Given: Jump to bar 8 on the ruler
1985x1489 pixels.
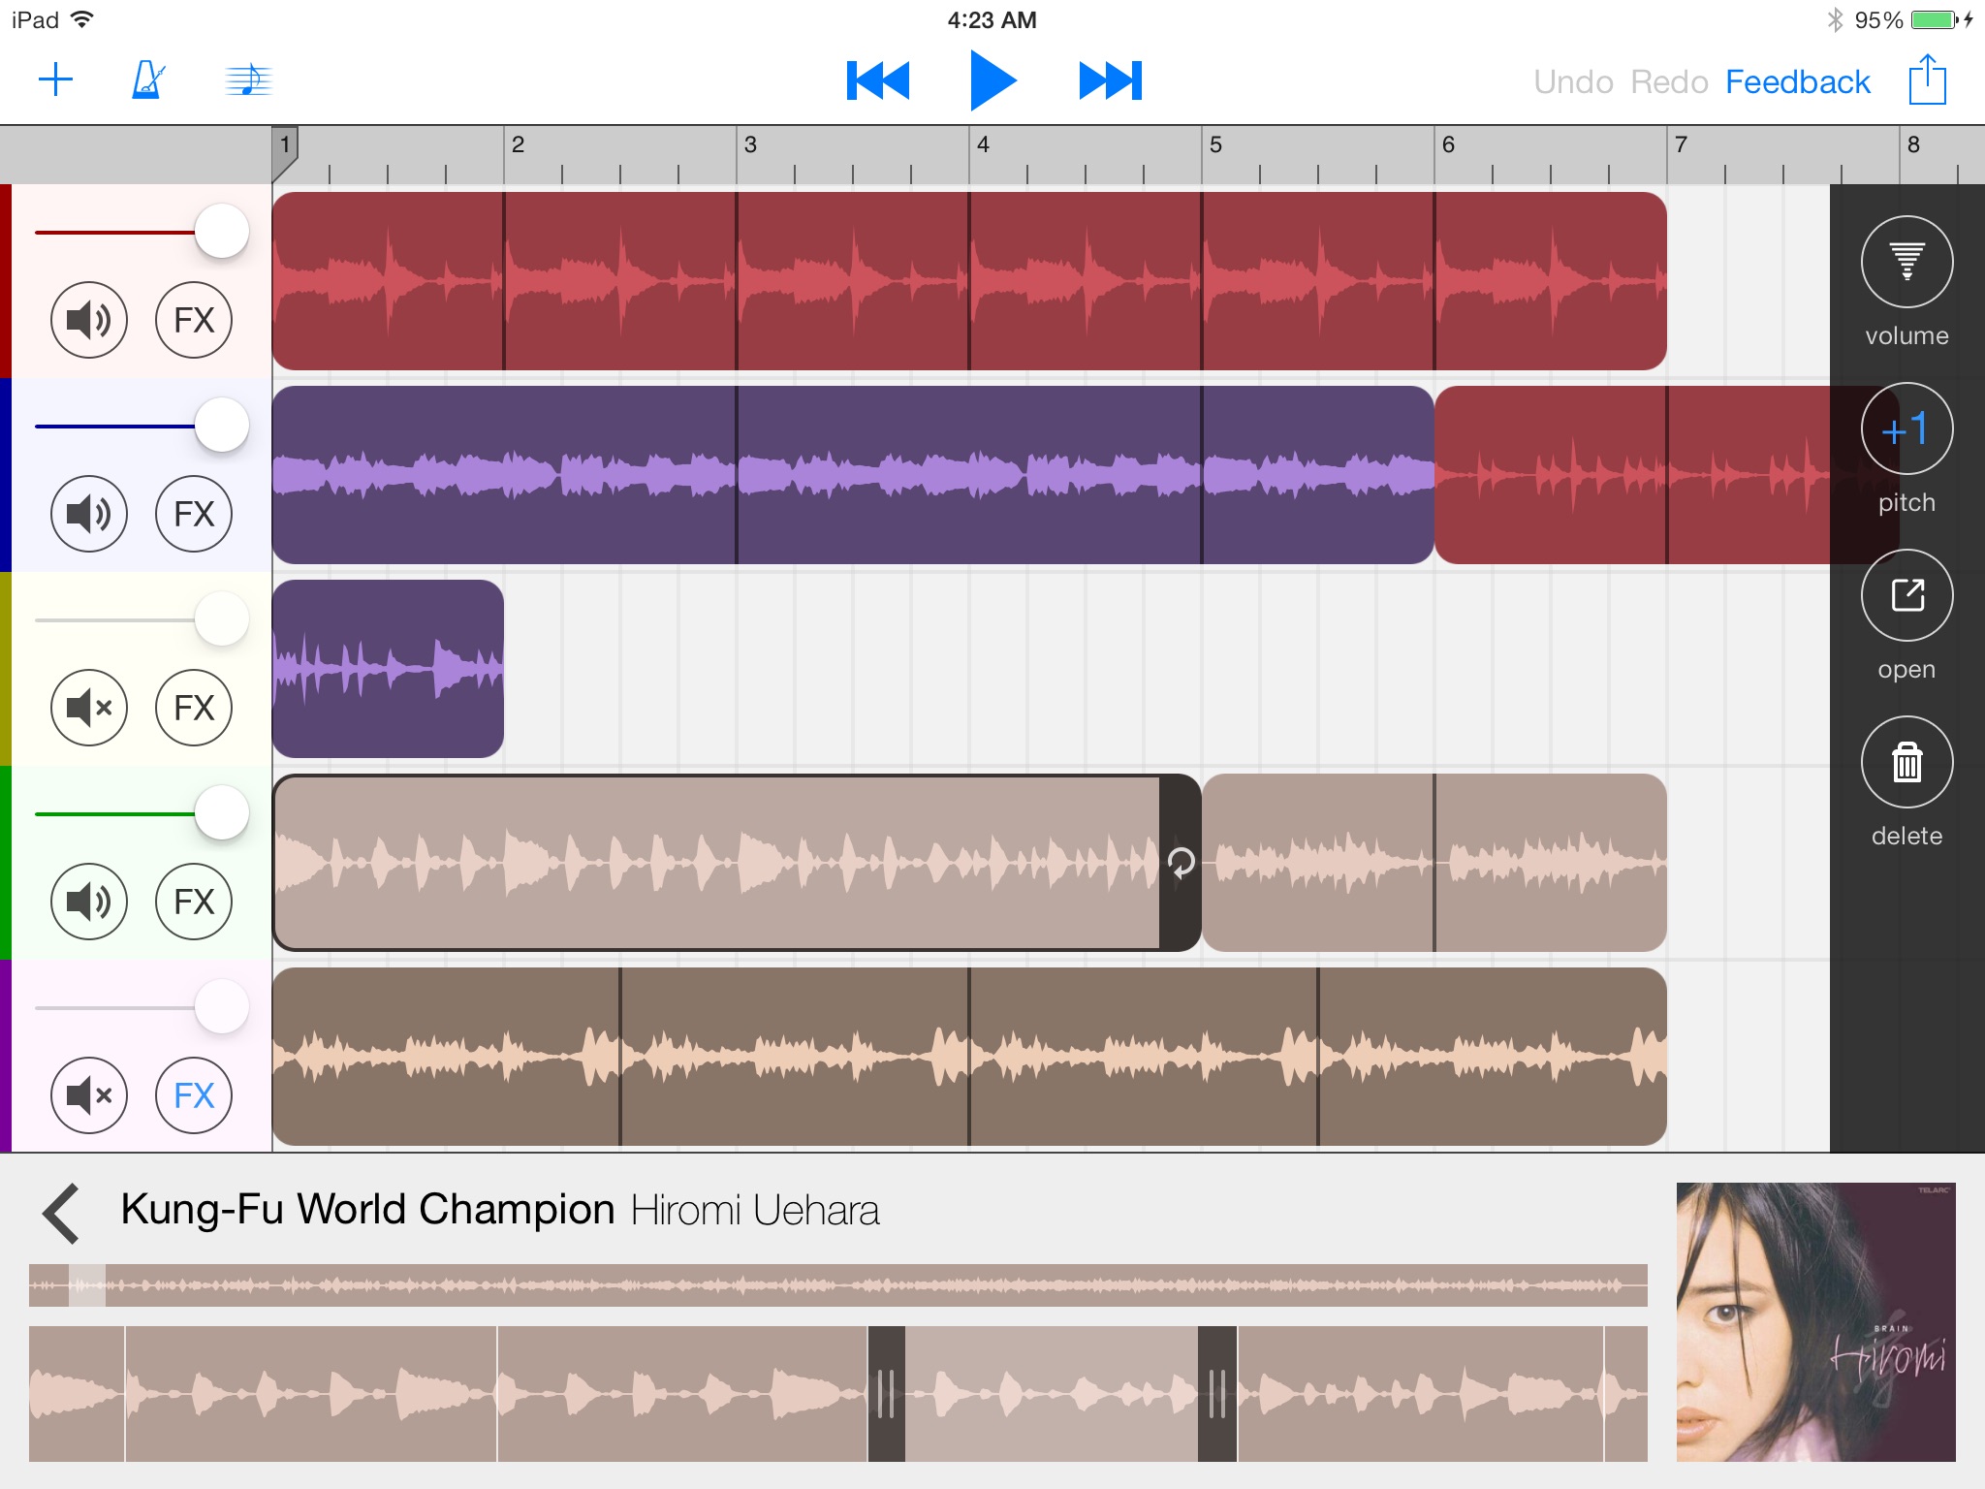Looking at the screenshot, I should click(1913, 145).
